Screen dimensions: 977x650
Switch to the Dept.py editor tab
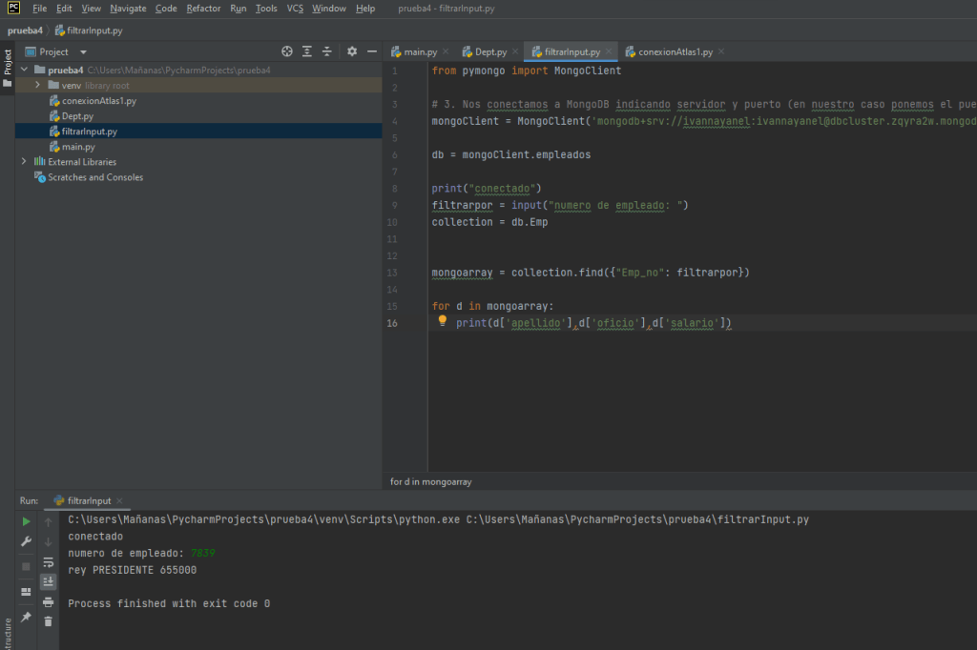[490, 51]
